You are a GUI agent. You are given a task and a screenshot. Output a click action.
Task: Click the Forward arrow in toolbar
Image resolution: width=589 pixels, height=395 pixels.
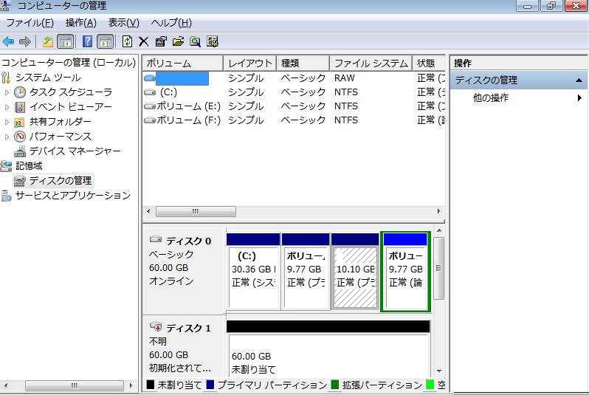(25, 41)
